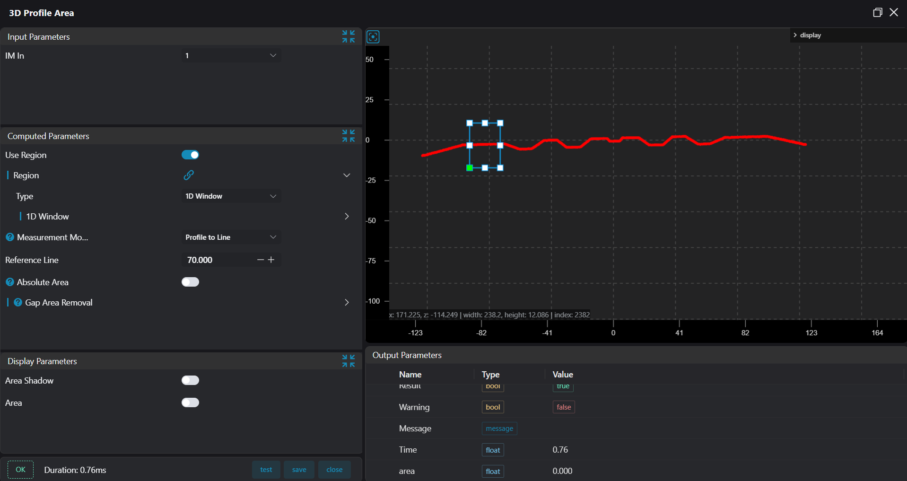Click Gap Area Removal help icon

point(18,302)
